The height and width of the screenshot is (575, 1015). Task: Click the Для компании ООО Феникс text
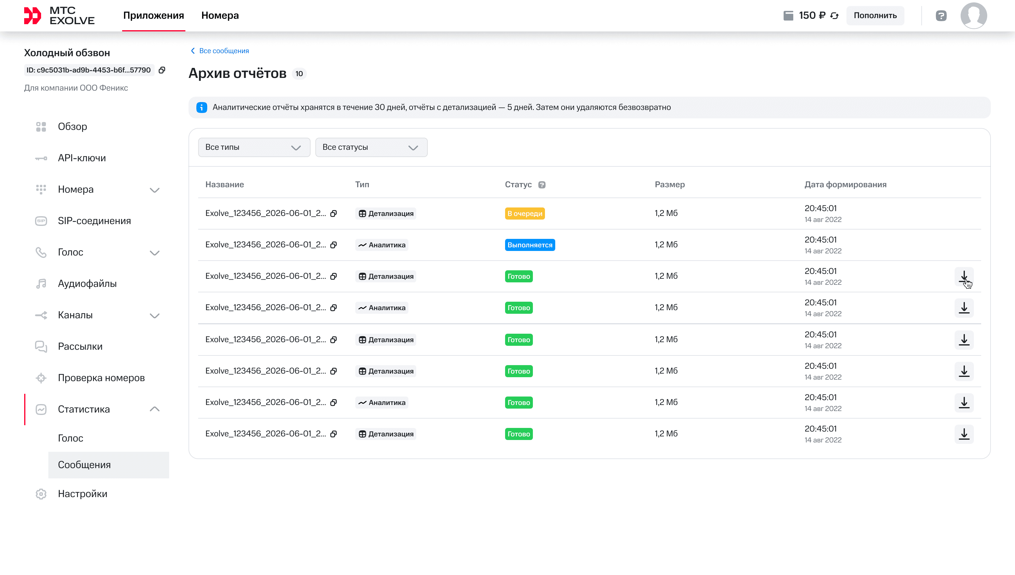(76, 88)
